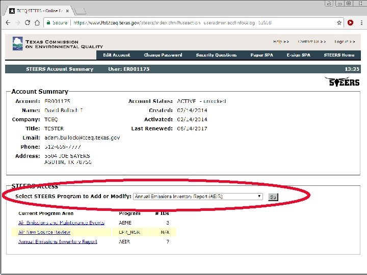
Task: Click the Go button beside program dropdown
Action: click(273, 197)
